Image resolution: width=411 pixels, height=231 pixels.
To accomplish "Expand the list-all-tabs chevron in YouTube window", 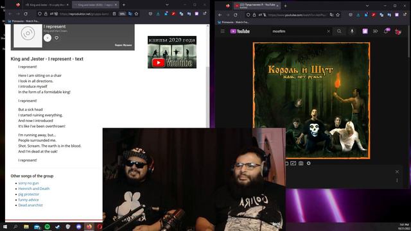I will (367, 6).
